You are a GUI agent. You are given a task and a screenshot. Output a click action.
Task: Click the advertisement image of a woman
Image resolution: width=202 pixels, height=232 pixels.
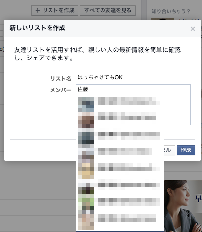pyautogui.click(x=183, y=206)
